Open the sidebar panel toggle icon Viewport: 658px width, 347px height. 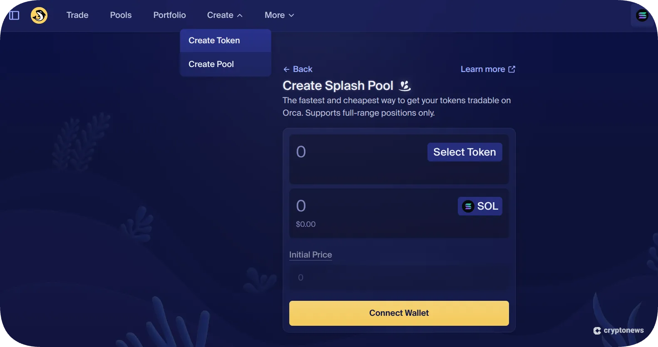pos(14,15)
